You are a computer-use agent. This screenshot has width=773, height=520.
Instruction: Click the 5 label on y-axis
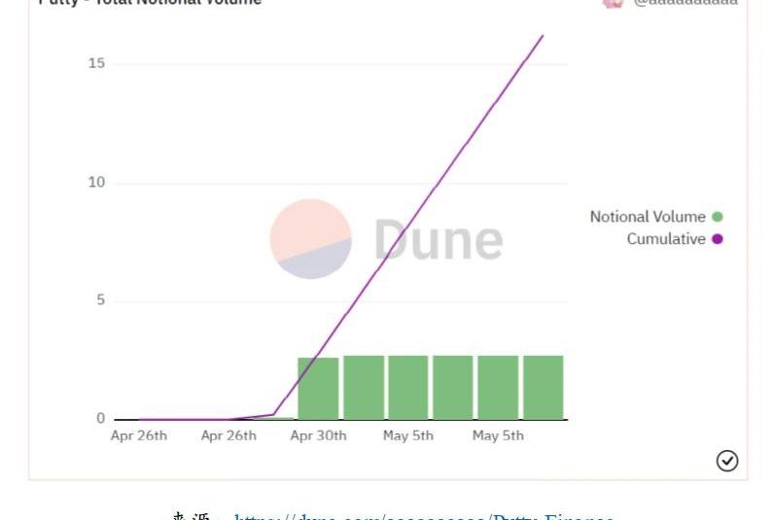point(100,300)
